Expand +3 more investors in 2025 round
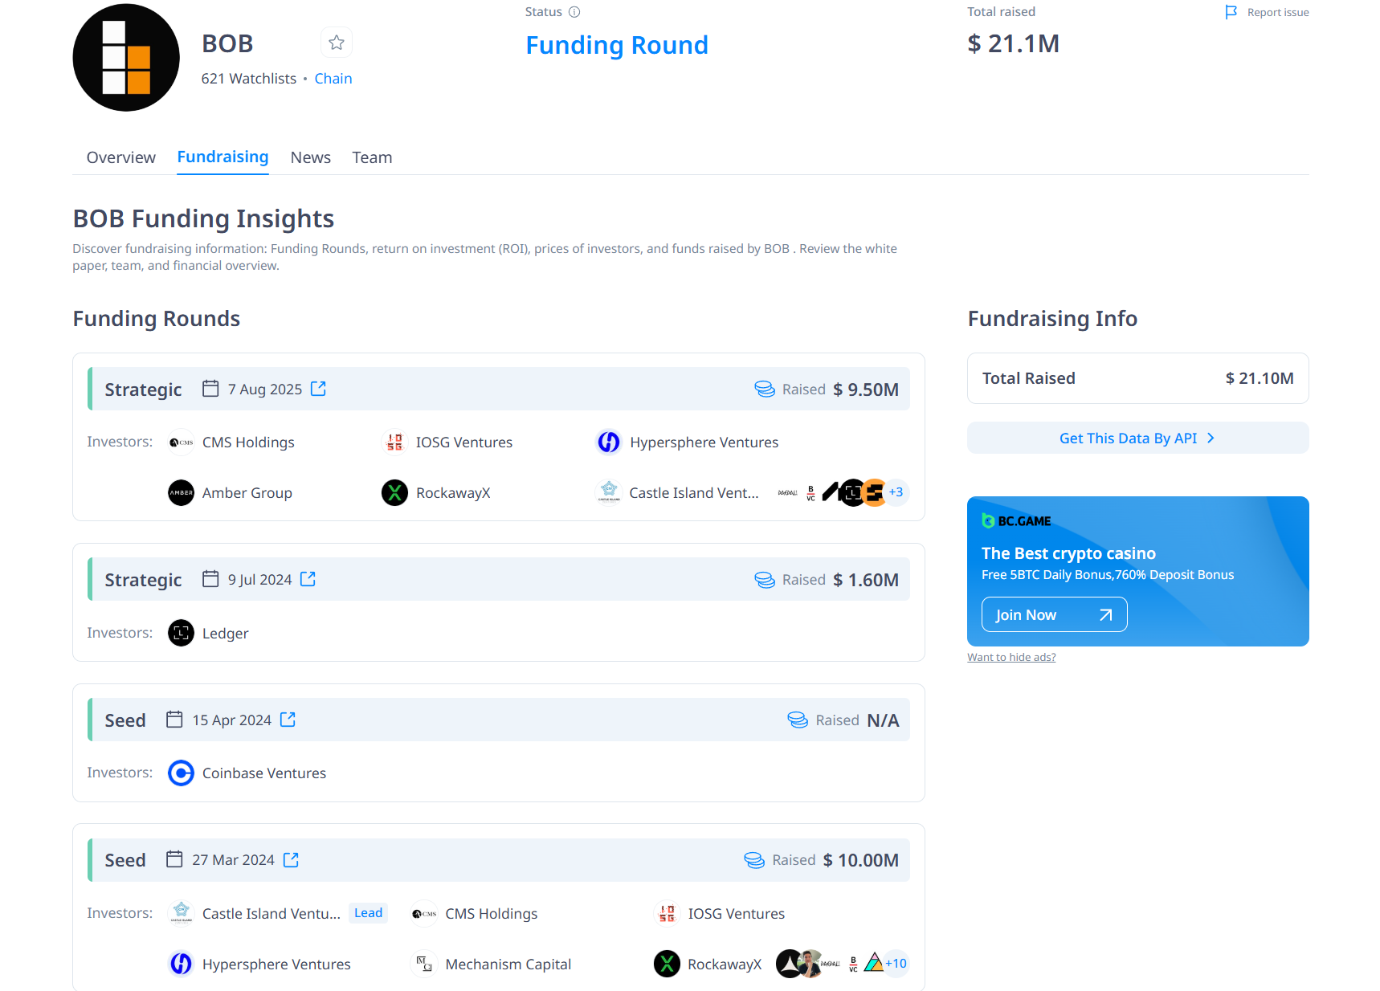Image resolution: width=1380 pixels, height=991 pixels. [x=896, y=492]
